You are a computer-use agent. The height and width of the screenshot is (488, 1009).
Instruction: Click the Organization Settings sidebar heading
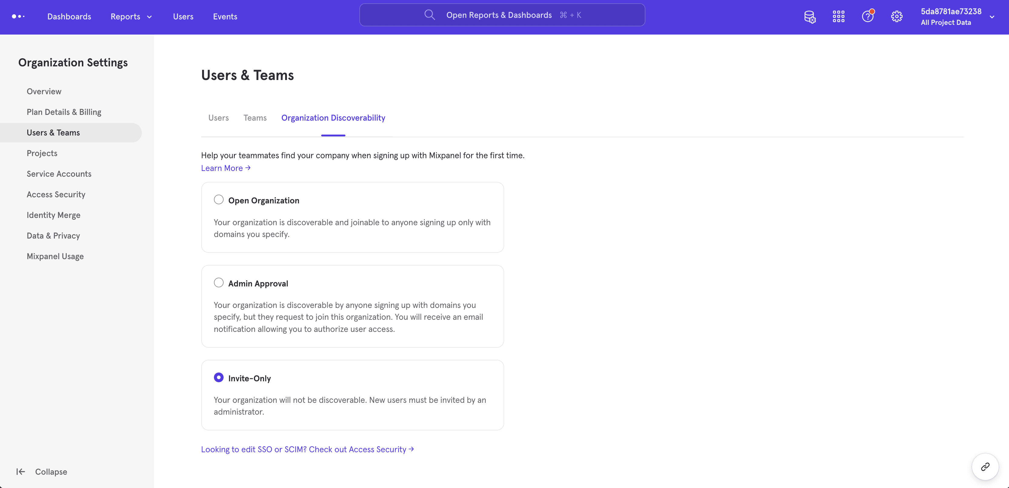73,63
